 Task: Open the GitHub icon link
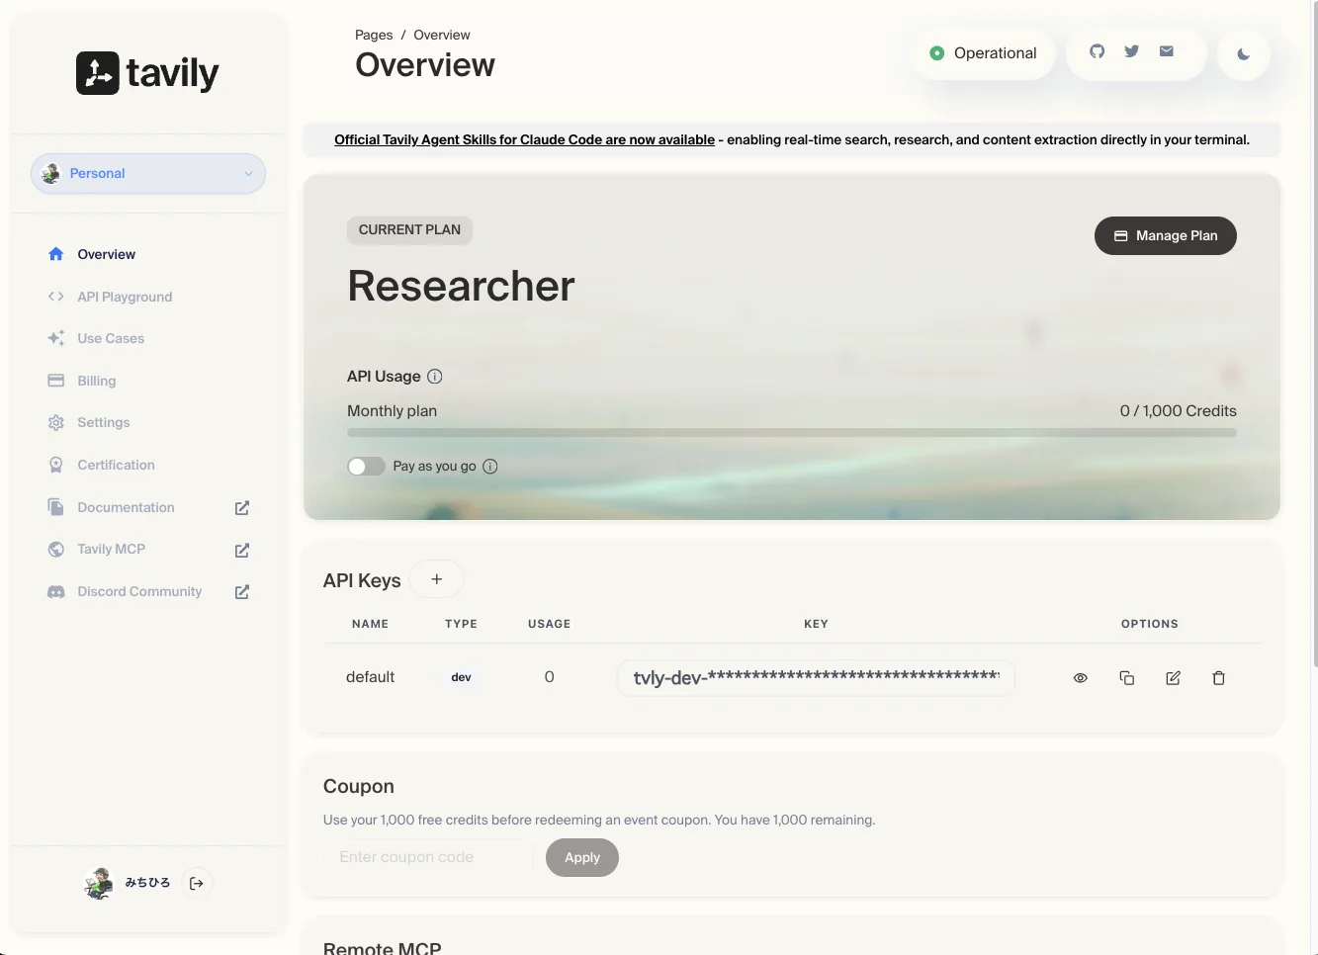[x=1097, y=51]
